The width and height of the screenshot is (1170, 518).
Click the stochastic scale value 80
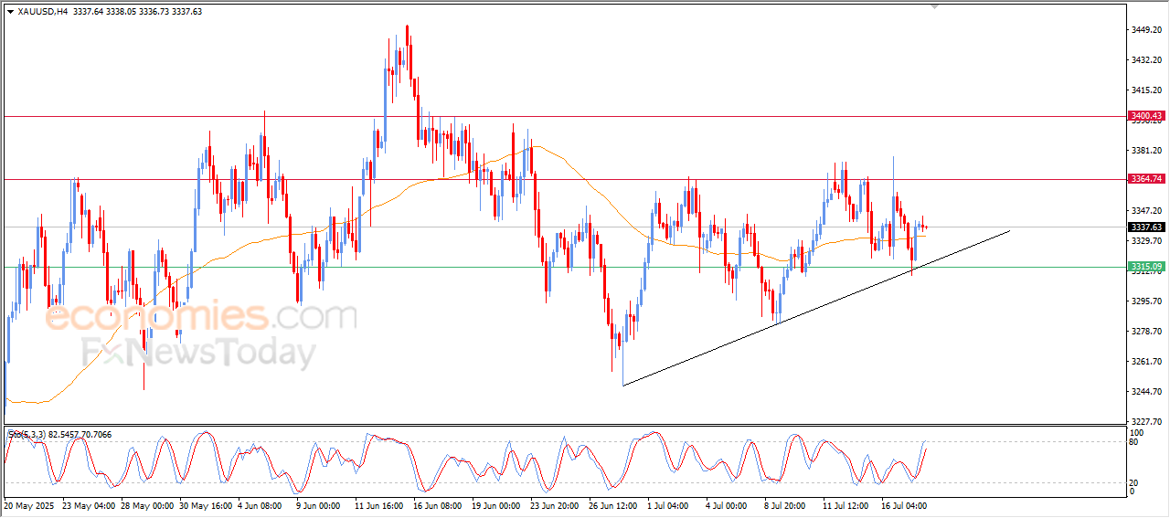tap(1133, 442)
